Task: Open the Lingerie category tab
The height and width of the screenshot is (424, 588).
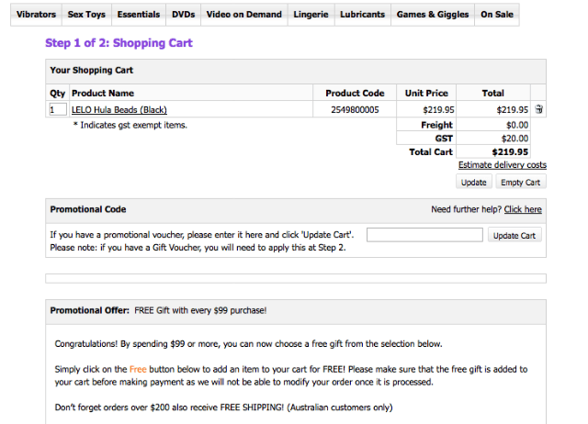Action: [311, 15]
